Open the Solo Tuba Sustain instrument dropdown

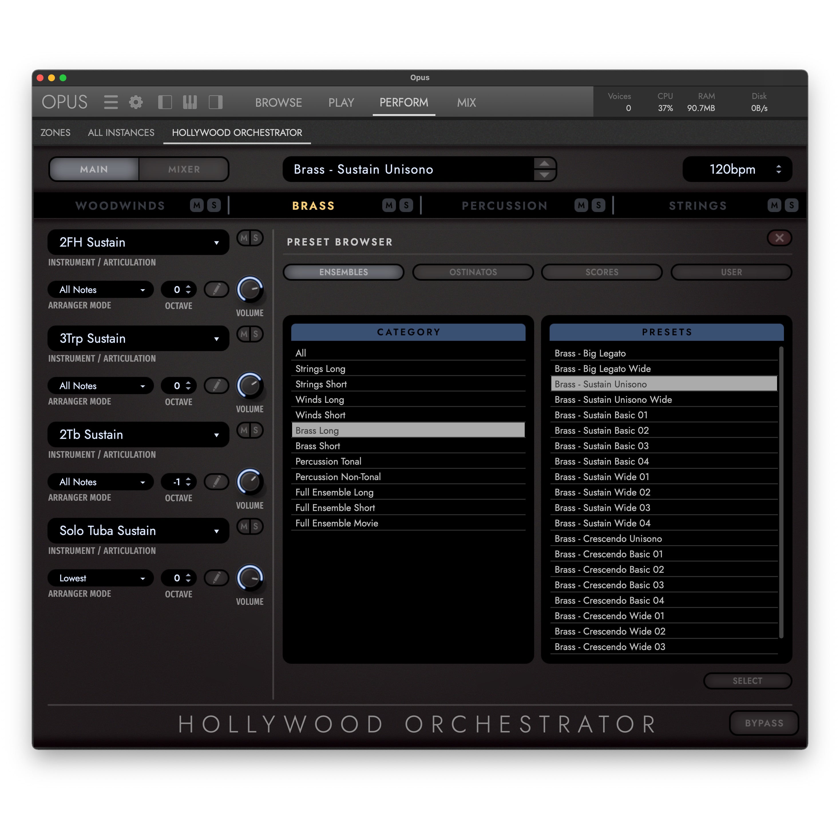(x=138, y=530)
